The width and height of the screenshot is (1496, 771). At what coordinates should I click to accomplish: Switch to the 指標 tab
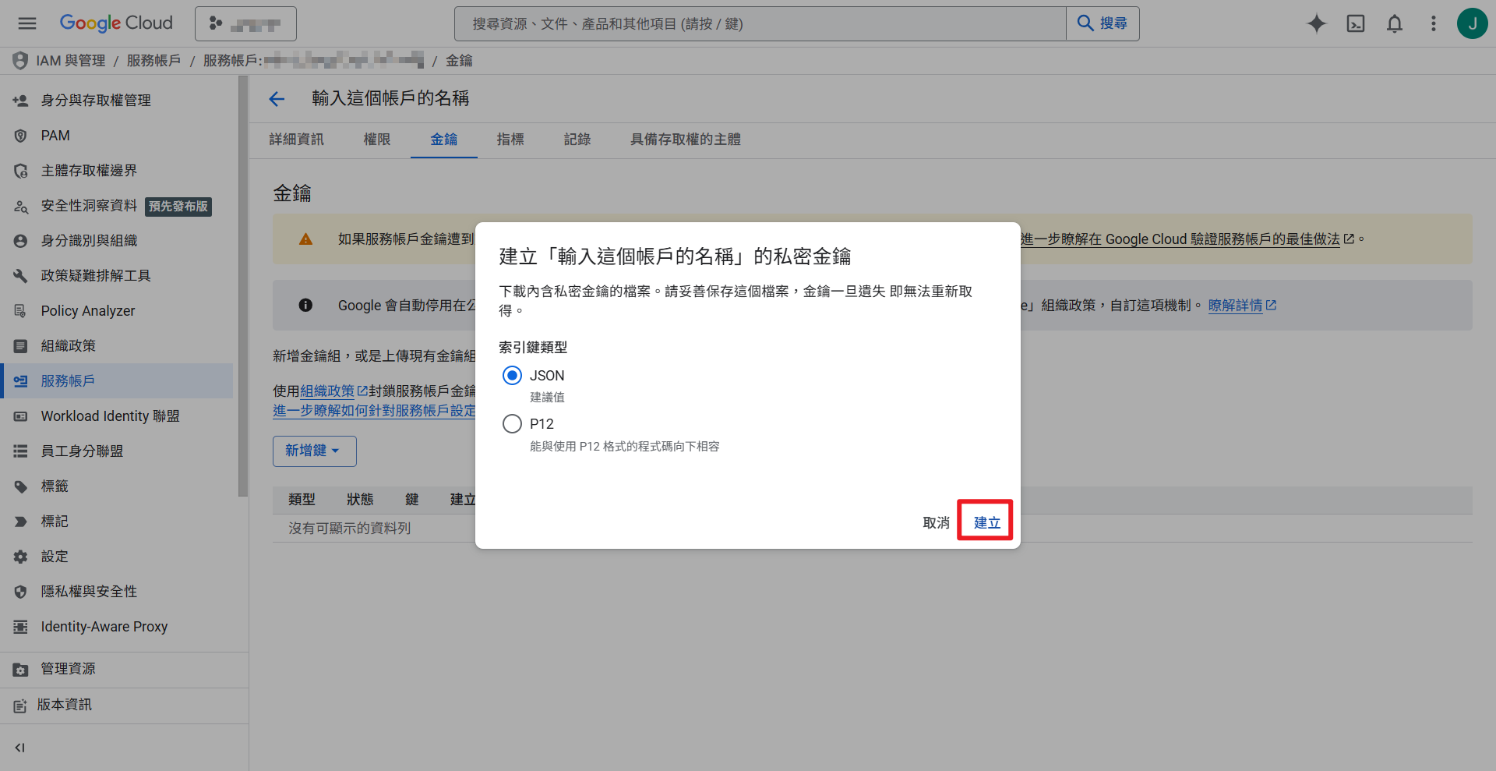(510, 140)
